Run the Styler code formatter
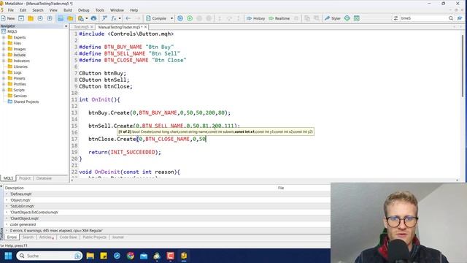Image resolution: width=467 pixels, height=263 pixels. point(333,18)
